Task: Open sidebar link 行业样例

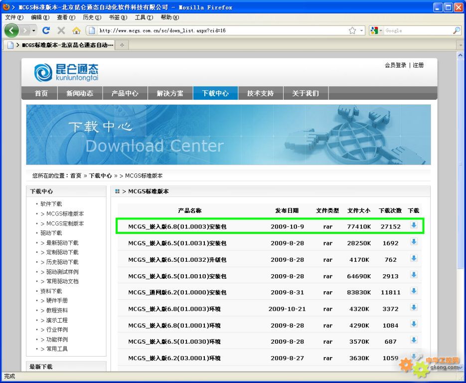Action: click(x=57, y=330)
